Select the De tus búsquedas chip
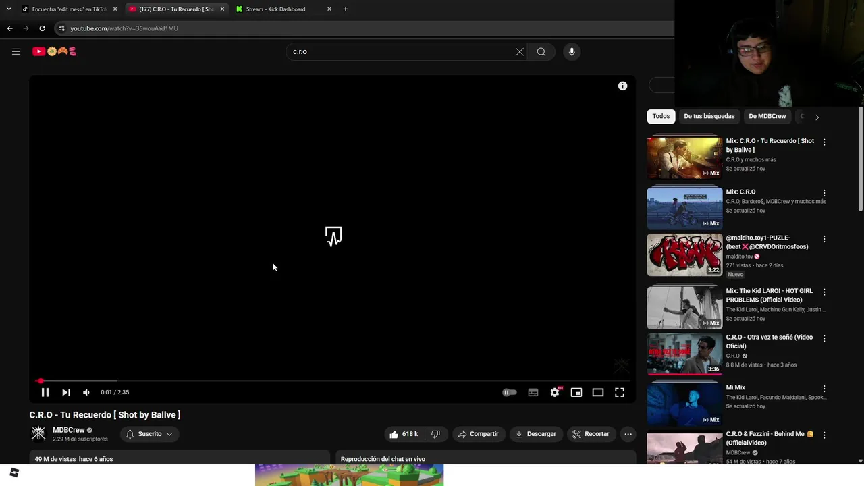 (x=709, y=116)
